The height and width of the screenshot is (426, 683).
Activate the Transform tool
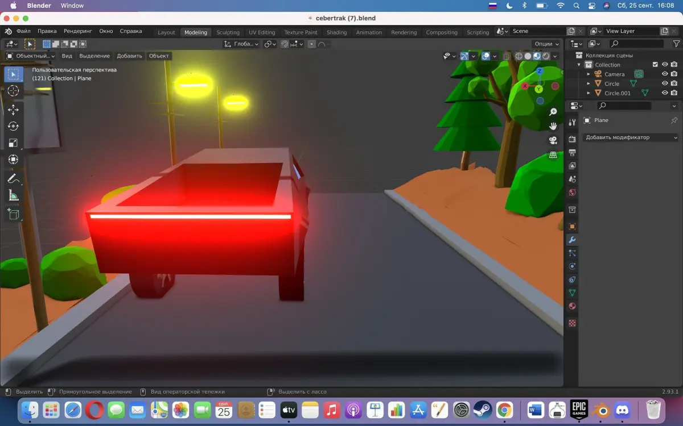coord(14,160)
